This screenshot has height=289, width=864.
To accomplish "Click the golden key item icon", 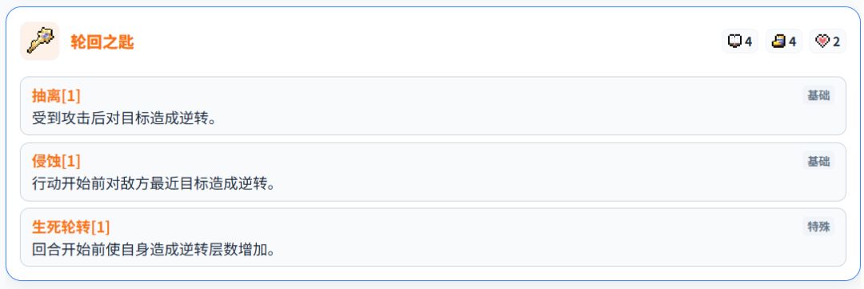I will (x=40, y=42).
